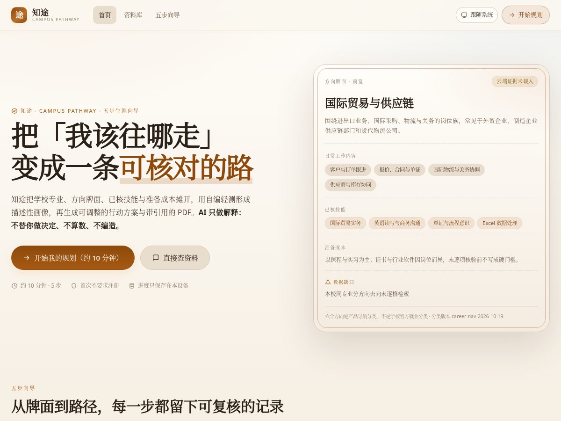Toggle the 跟随系统 theme button
This screenshot has width=561, height=421.
(x=477, y=15)
